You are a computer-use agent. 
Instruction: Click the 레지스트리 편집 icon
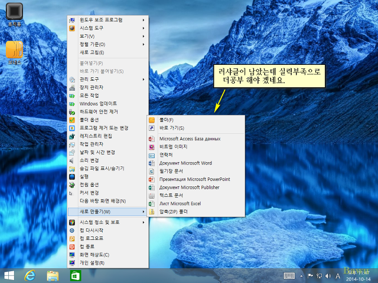coord(72,136)
